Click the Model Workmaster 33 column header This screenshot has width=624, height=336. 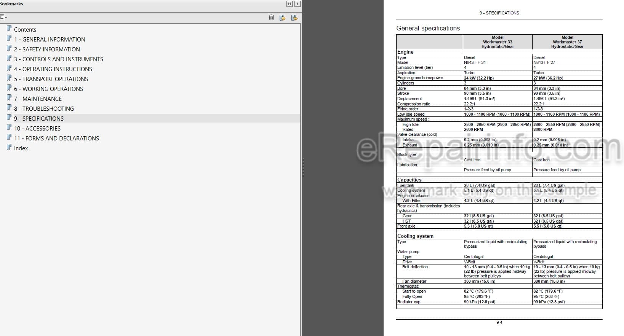[498, 42]
